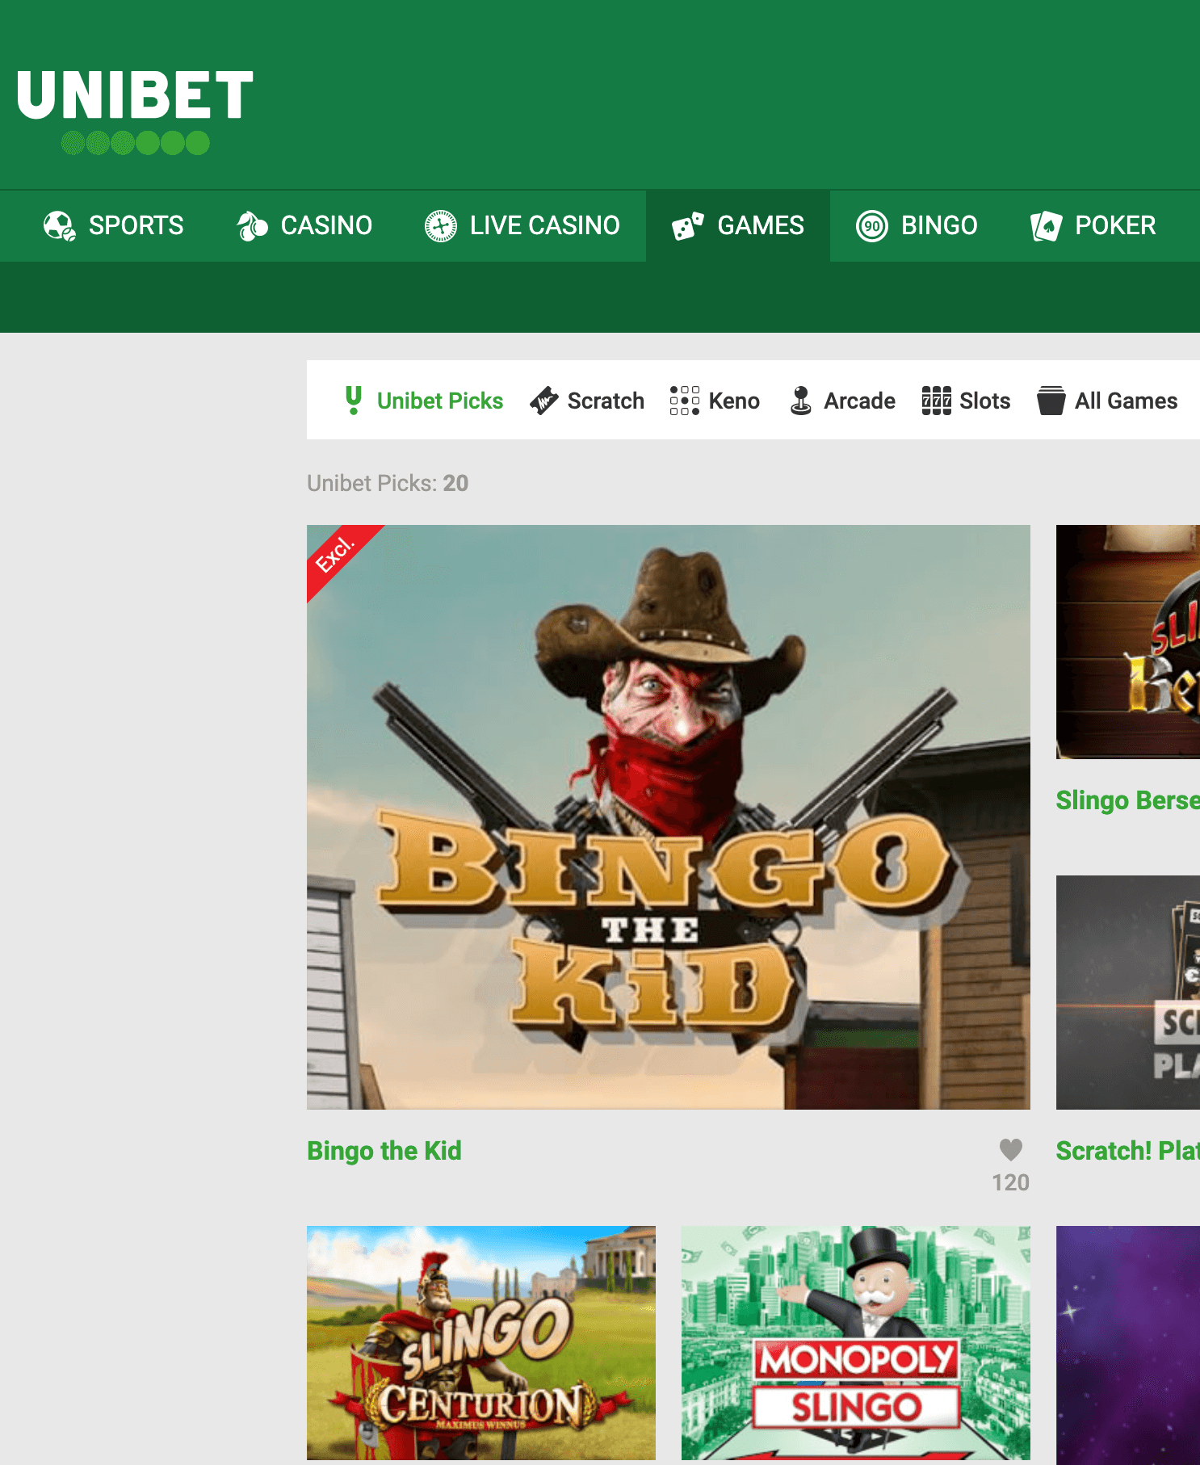Open the Bingo the Kid title link

[x=384, y=1151]
